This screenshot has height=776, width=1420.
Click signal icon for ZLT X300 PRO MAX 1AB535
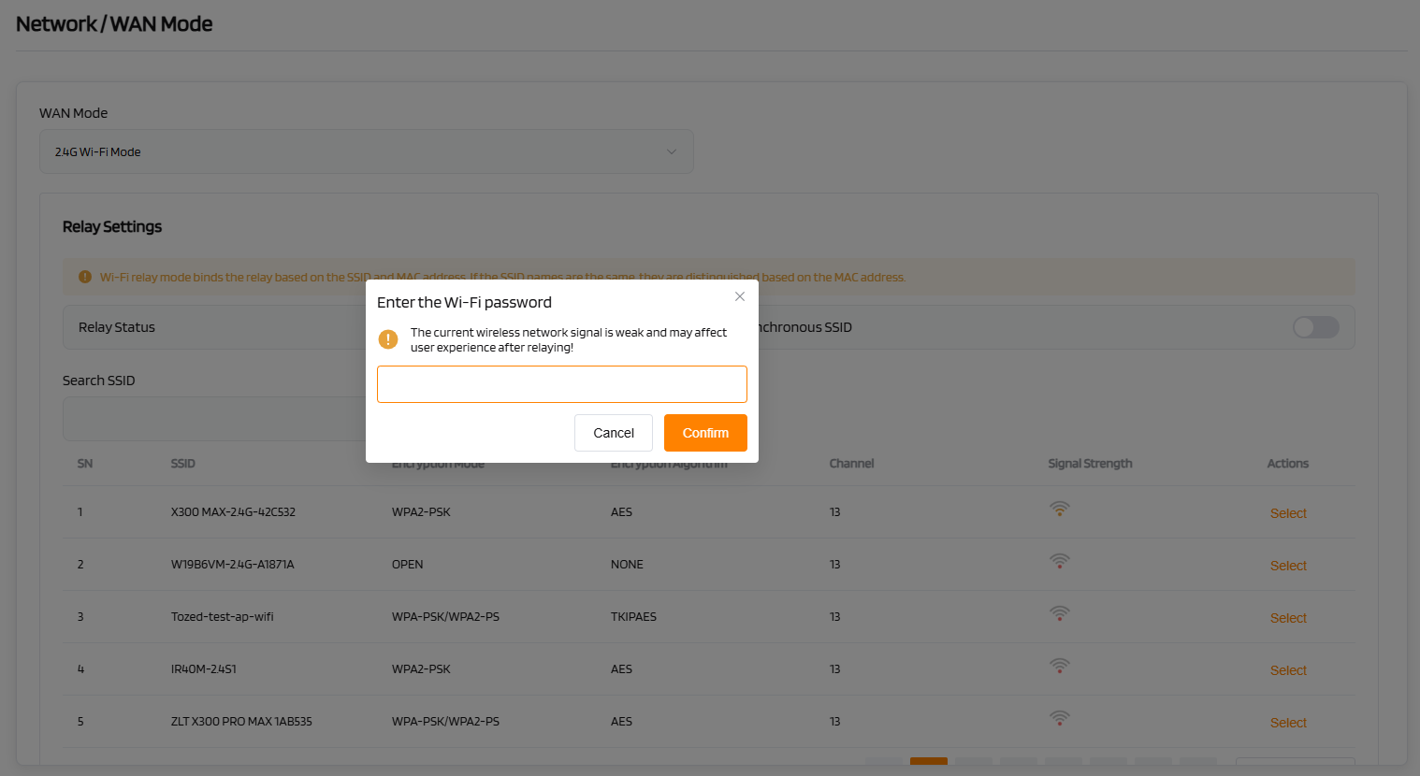tap(1059, 719)
